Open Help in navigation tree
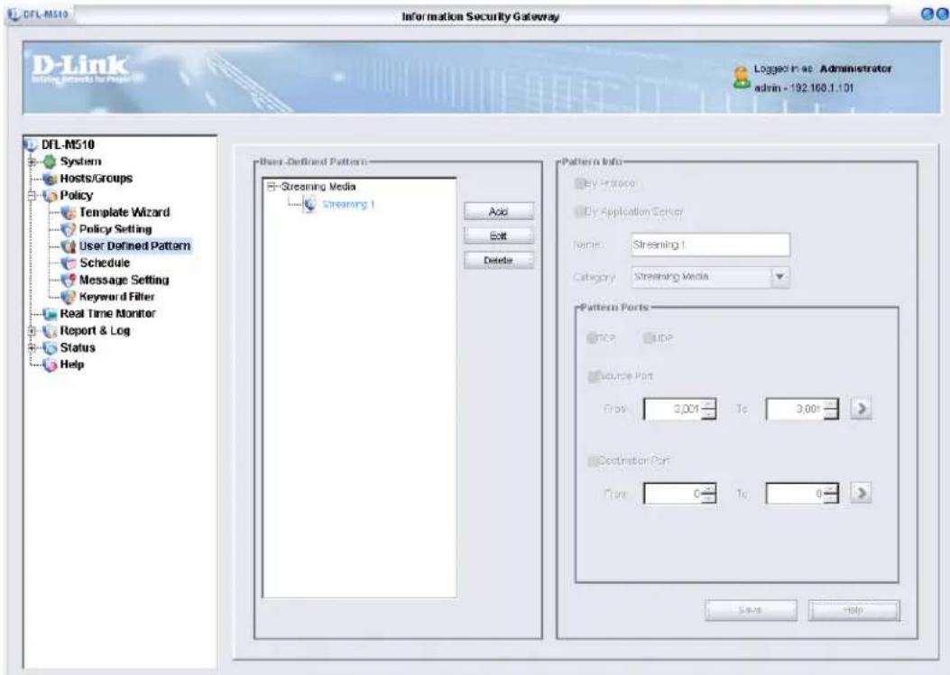950x675 pixels. (x=71, y=365)
